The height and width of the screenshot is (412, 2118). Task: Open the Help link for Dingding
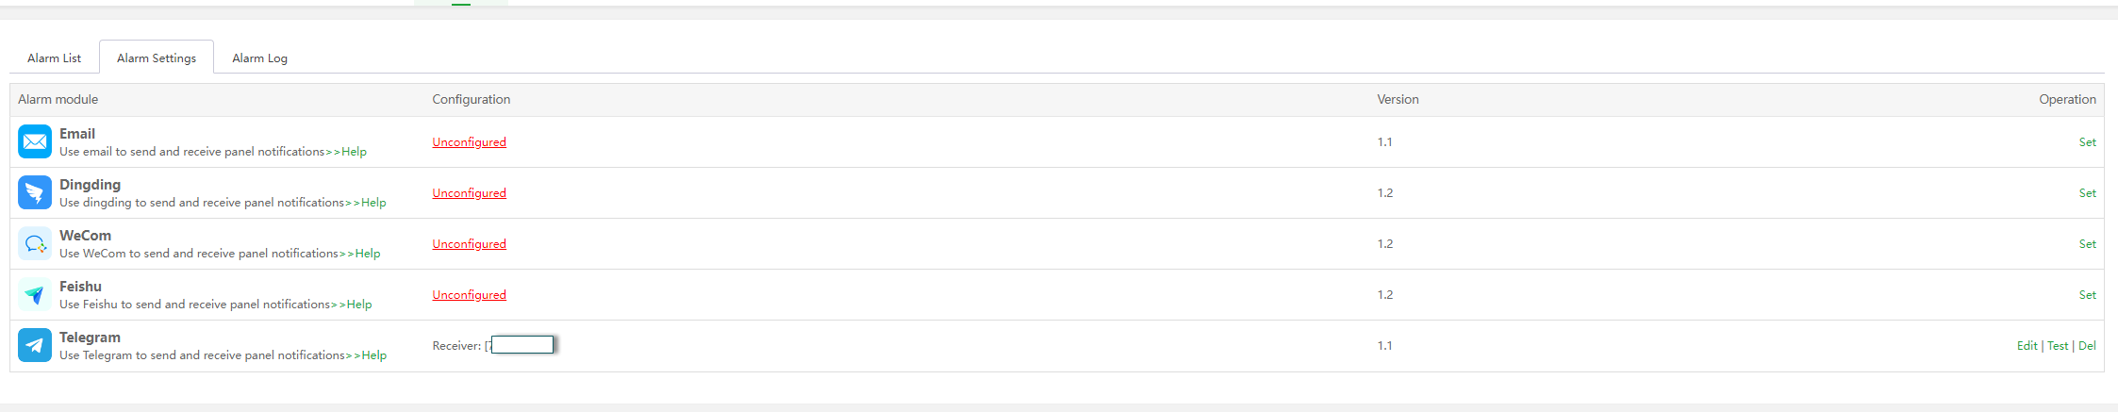[373, 203]
